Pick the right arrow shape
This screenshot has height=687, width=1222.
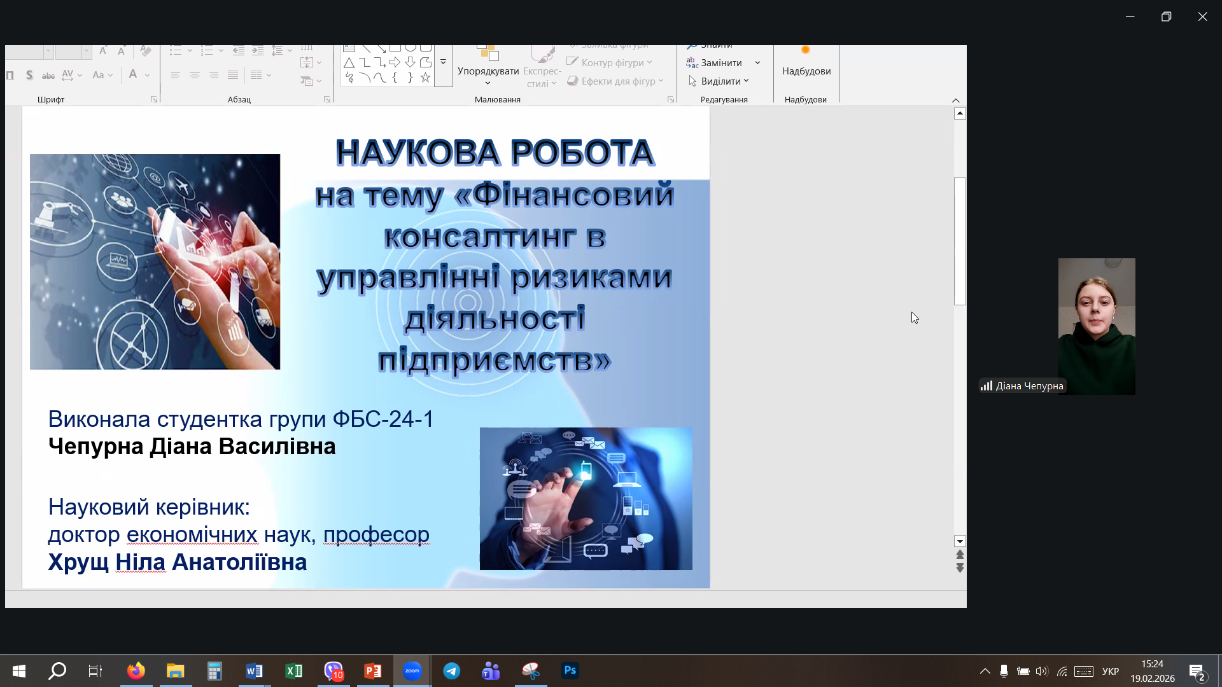coord(395,62)
